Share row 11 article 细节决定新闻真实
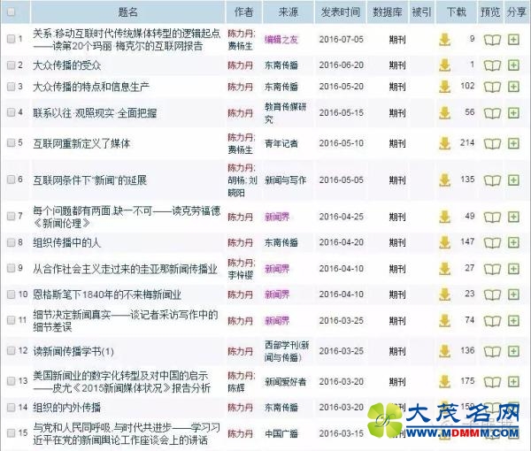The width and height of the screenshot is (531, 451). [513, 320]
